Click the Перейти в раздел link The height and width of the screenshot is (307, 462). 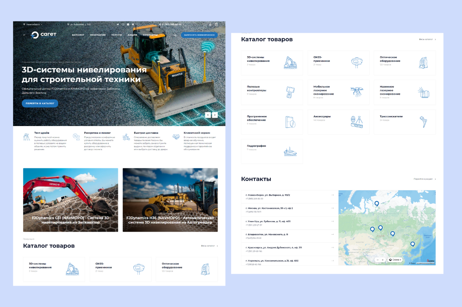click(x=425, y=179)
